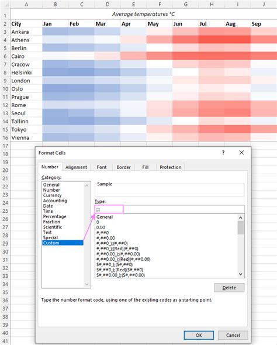277x345 pixels.
Task: Click the Ankara cell
Action: 26,32
